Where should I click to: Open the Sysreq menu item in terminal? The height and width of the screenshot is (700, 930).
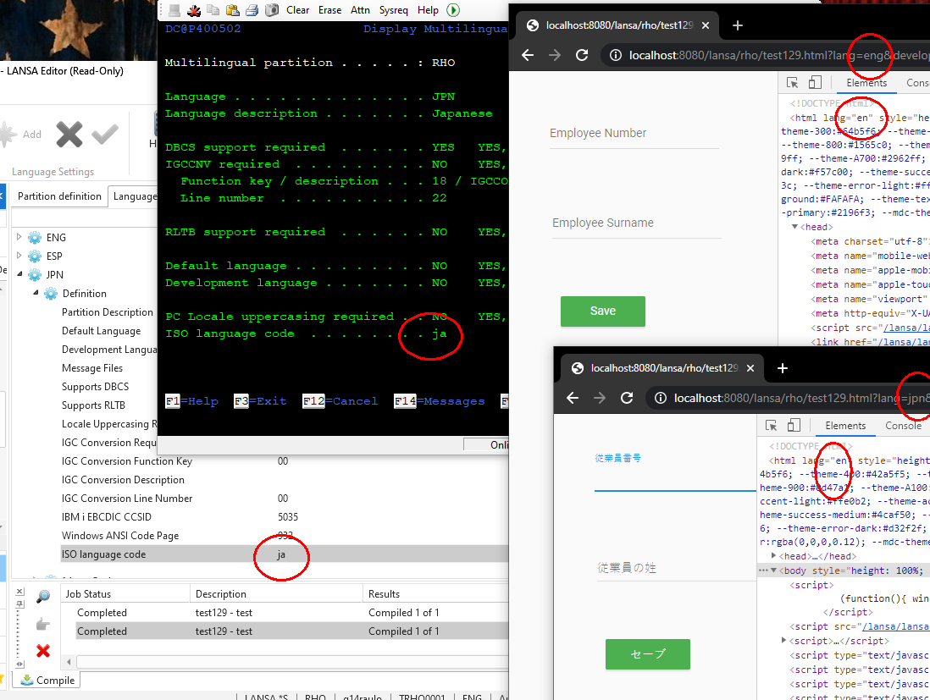click(x=392, y=10)
